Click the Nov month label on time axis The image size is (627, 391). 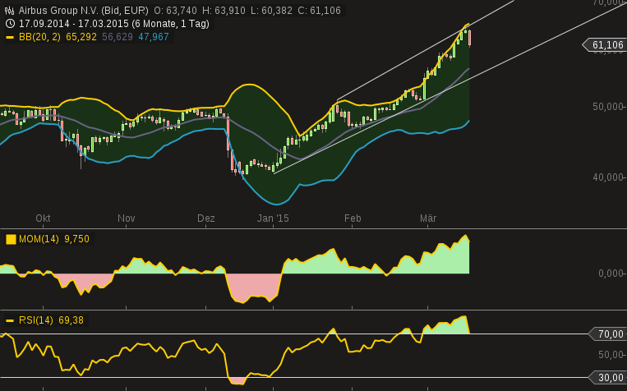(x=126, y=218)
